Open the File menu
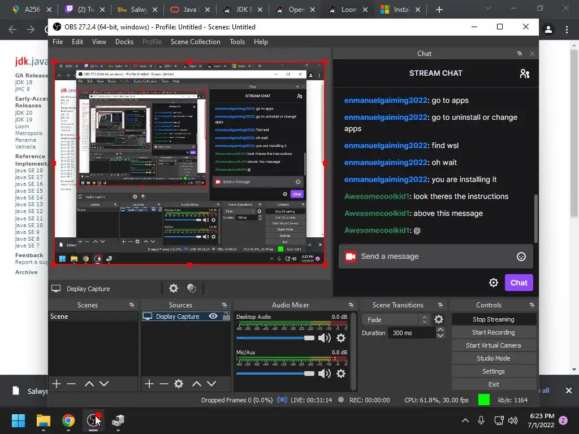 (x=58, y=42)
